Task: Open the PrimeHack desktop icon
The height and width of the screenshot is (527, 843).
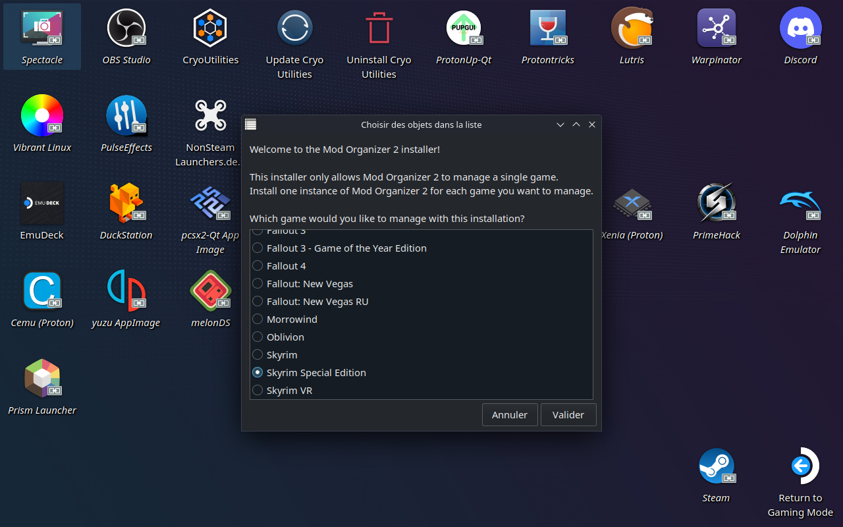Action: click(x=717, y=203)
